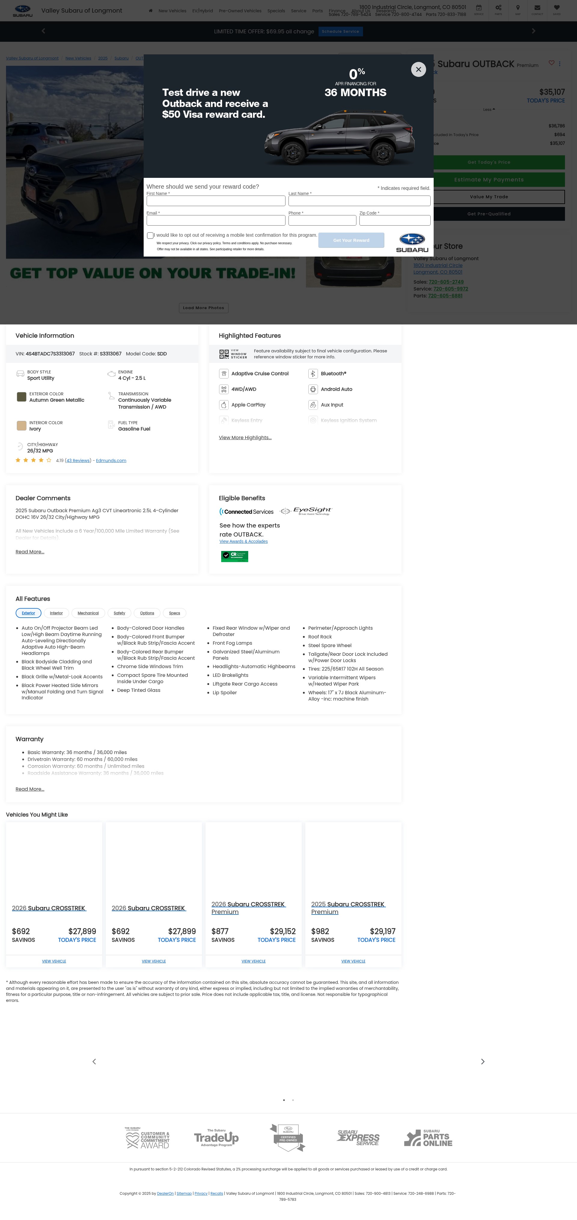The image size is (577, 1220).
Task: Close the test drive reward popup
Action: click(x=418, y=69)
